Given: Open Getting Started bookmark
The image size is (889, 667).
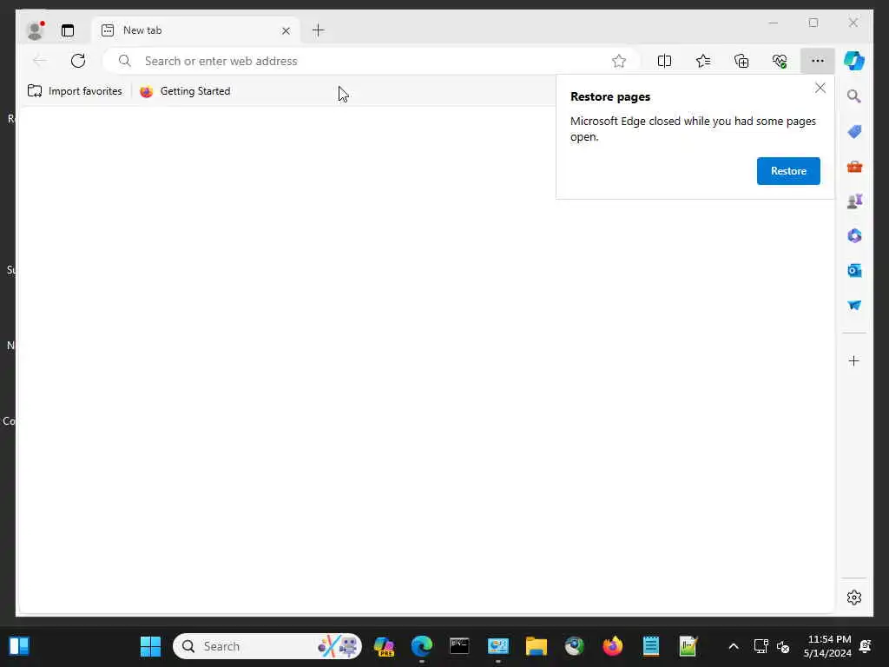Looking at the screenshot, I should pyautogui.click(x=185, y=91).
